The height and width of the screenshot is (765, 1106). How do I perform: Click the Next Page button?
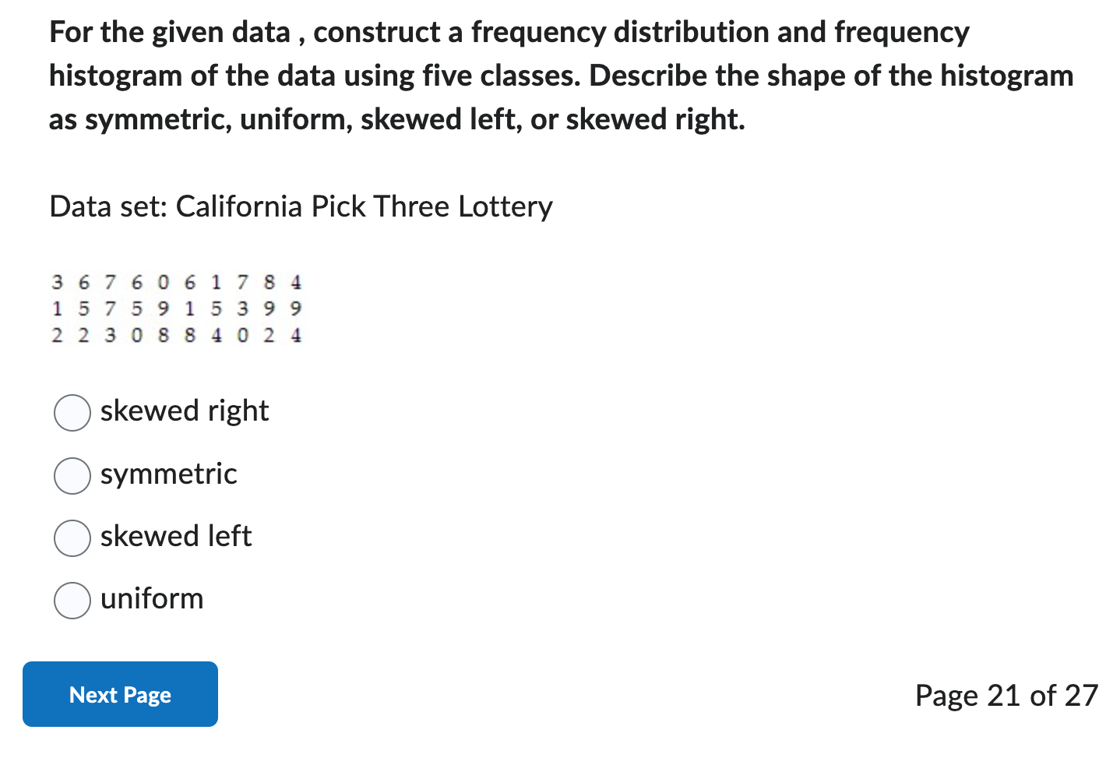click(x=119, y=693)
